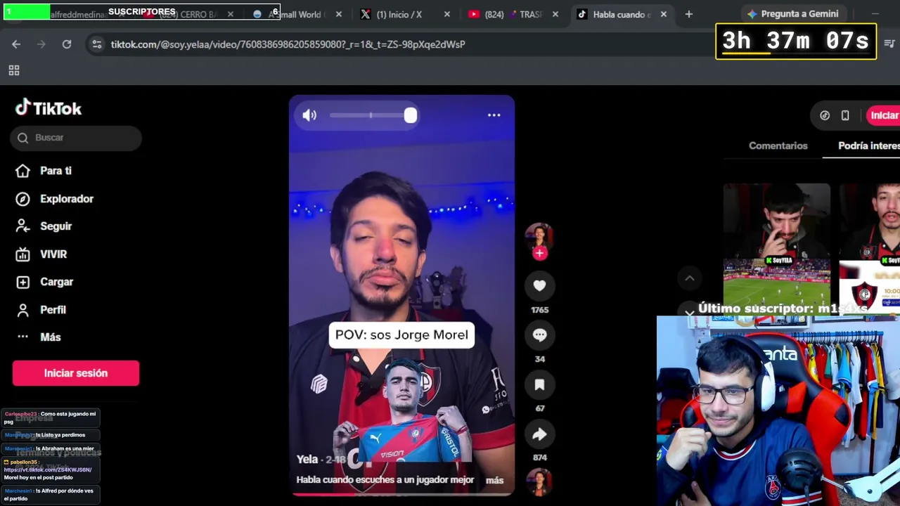Switch to the Podría interesar tab

(x=869, y=145)
